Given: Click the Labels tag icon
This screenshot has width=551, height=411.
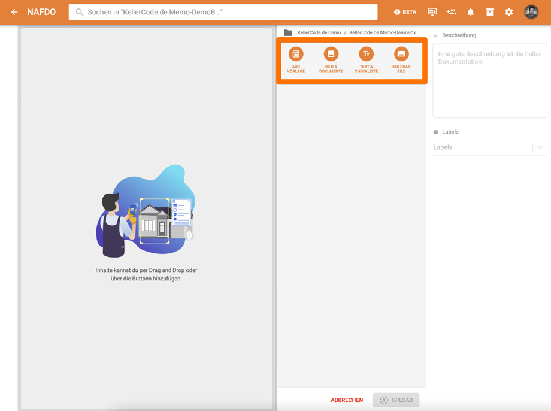Looking at the screenshot, I should [x=436, y=132].
